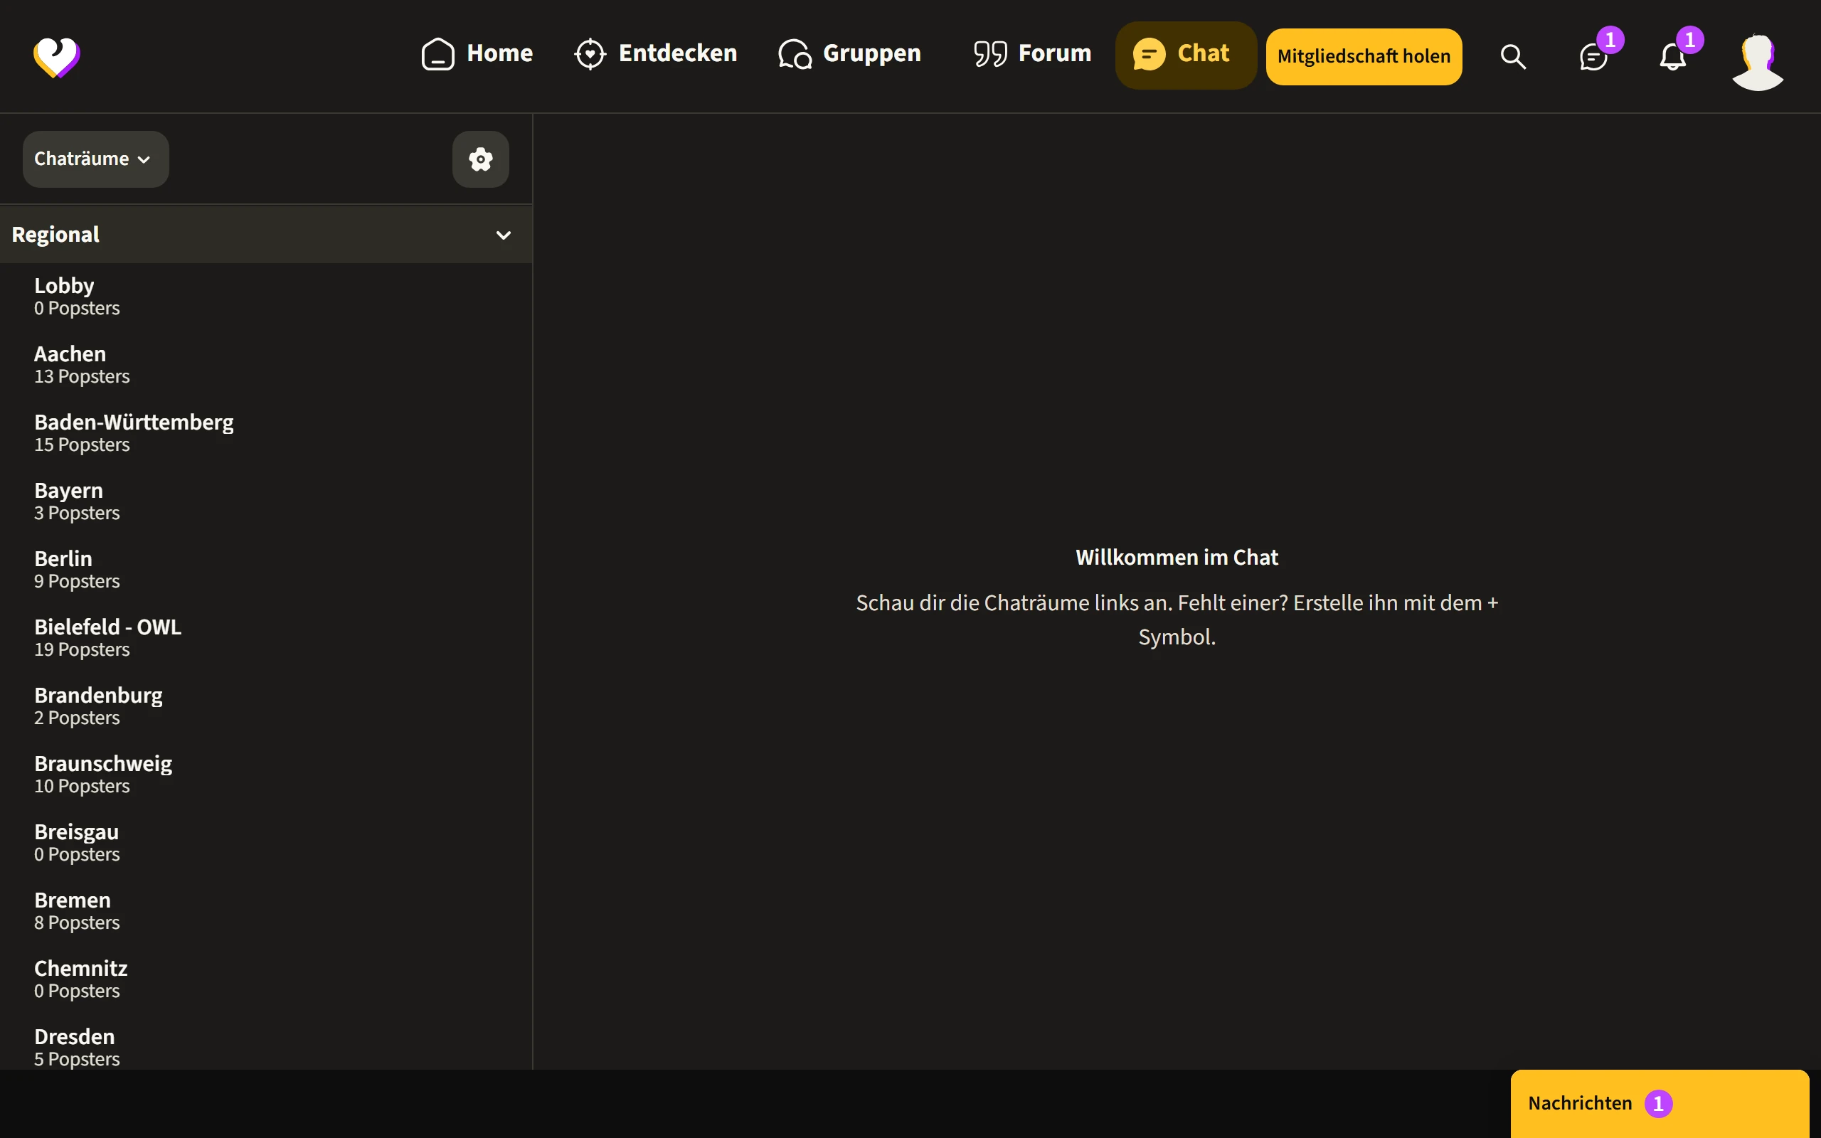1821x1138 pixels.
Task: Collapse the Regional section
Action: [x=266, y=235]
